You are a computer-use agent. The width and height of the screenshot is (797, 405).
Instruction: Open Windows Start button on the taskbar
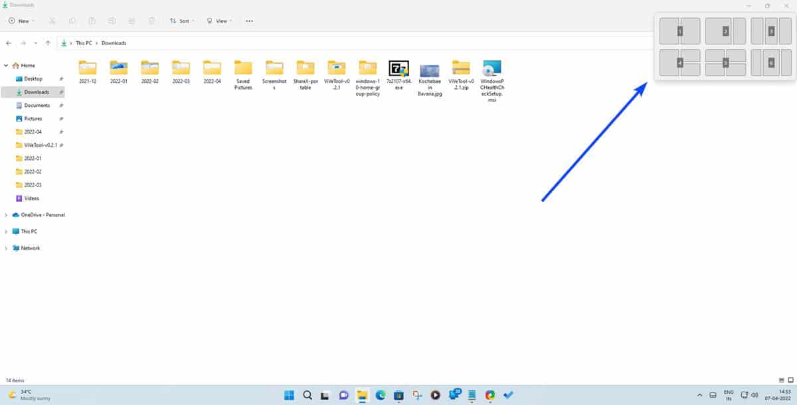290,395
